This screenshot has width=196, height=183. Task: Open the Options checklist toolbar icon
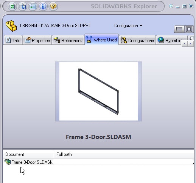pos(33,6)
